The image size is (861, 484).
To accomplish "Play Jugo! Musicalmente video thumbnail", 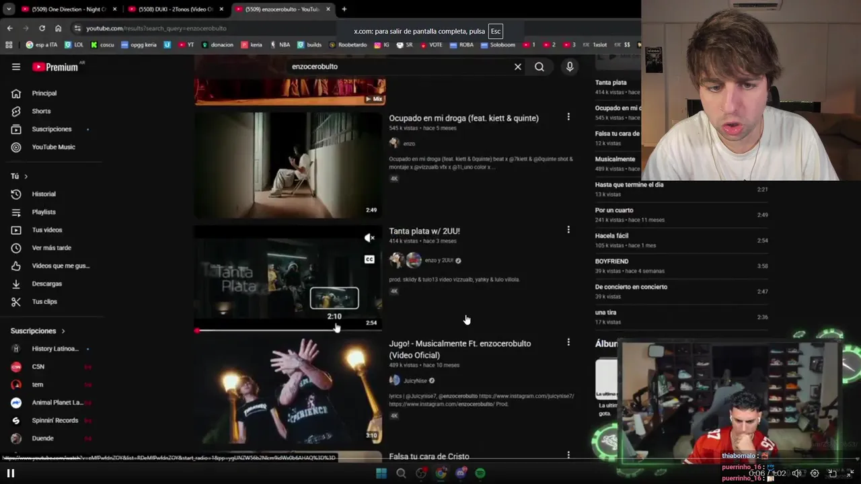I will coord(289,391).
